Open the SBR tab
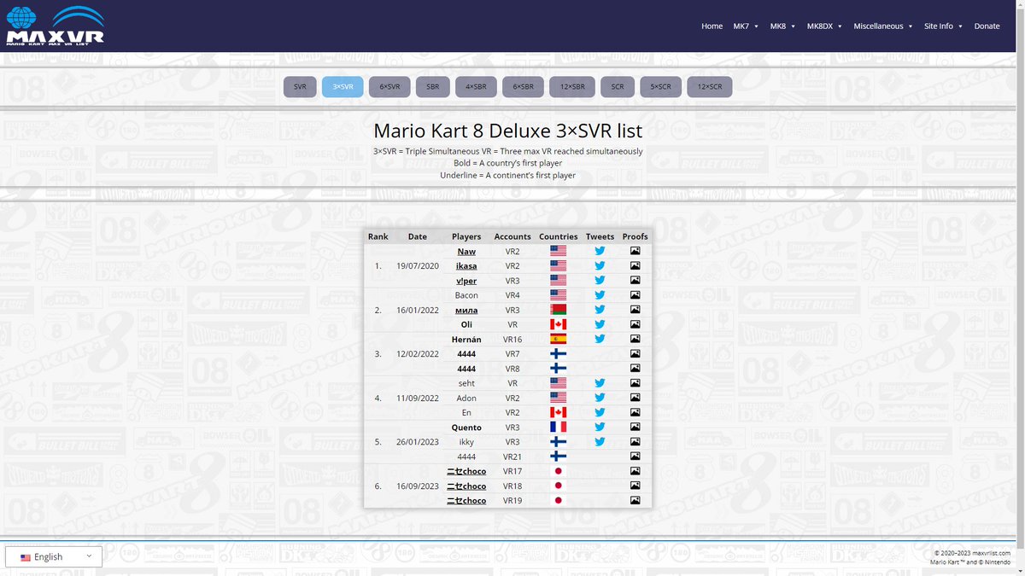The width and height of the screenshot is (1025, 576). pyautogui.click(x=432, y=86)
